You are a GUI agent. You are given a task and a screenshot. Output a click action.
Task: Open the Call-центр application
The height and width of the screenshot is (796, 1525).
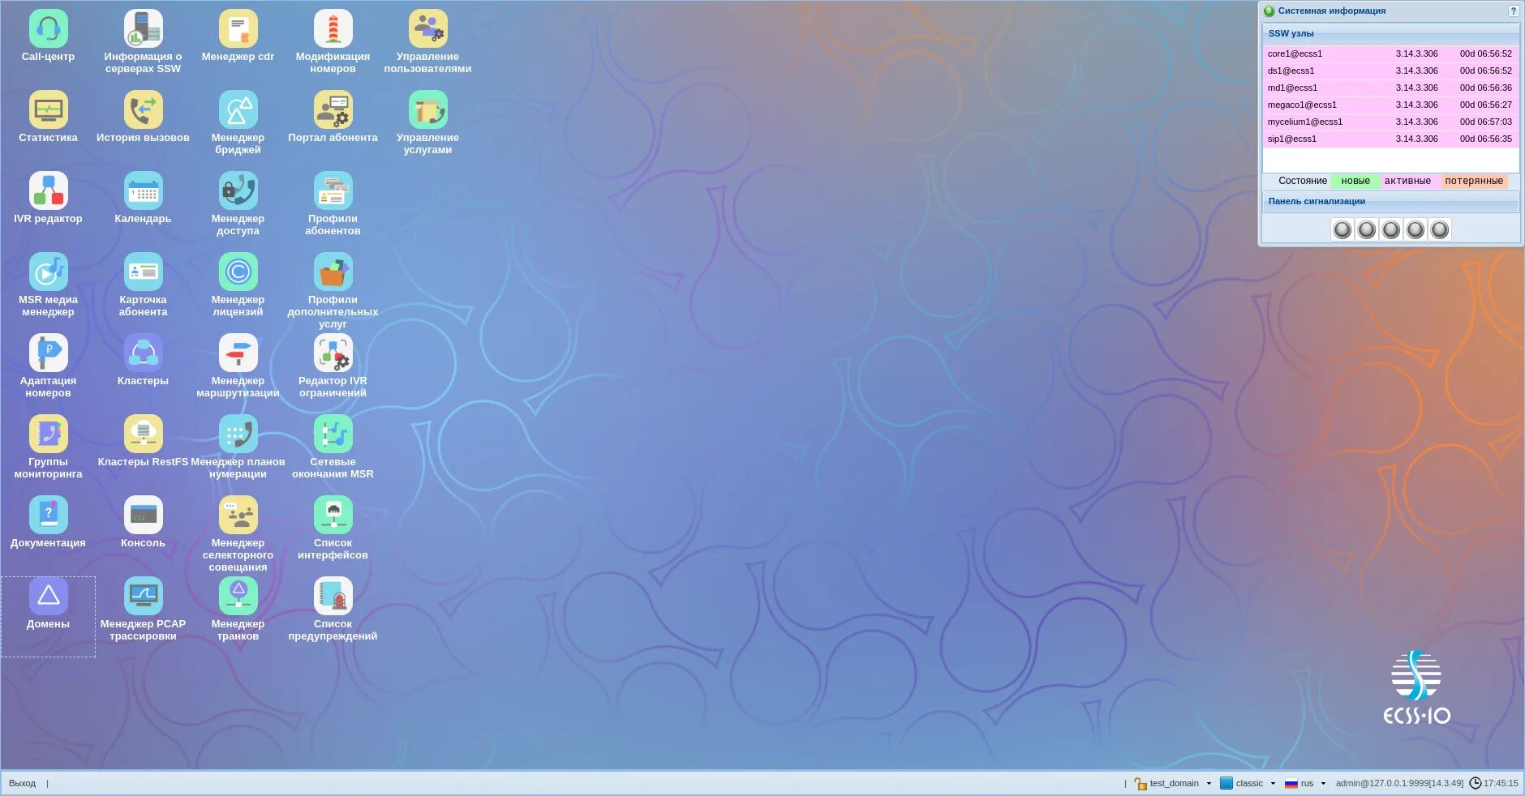[48, 29]
